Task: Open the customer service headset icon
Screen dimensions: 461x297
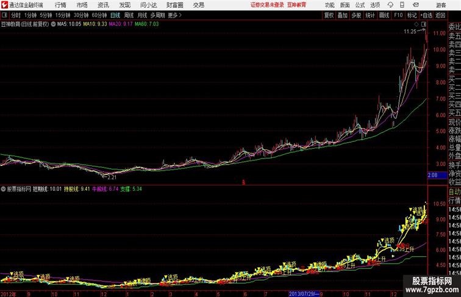Action: click(390, 5)
